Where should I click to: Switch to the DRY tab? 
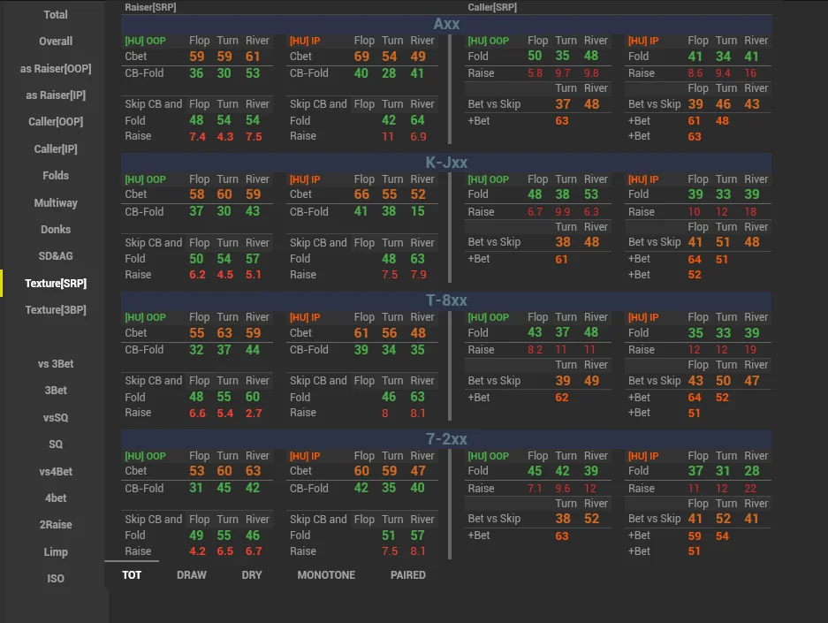[x=252, y=575]
